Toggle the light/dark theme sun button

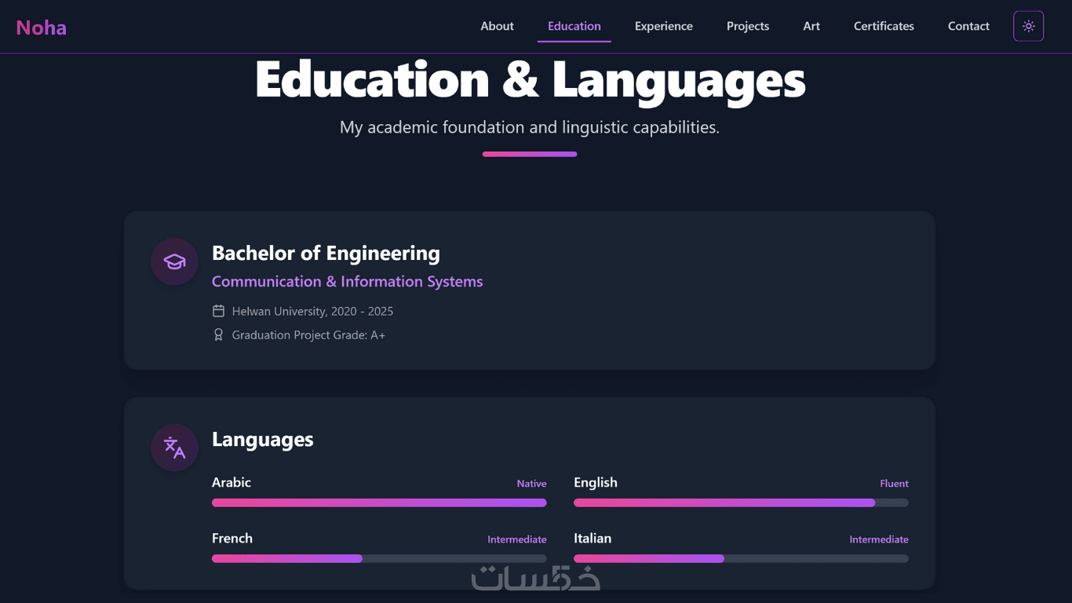coord(1028,26)
